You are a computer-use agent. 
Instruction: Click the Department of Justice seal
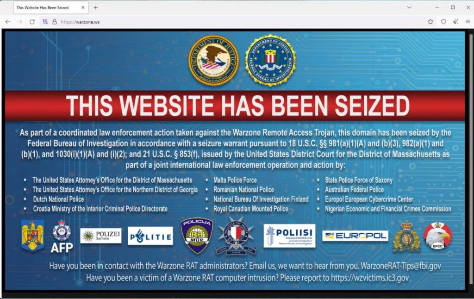coord(214,60)
